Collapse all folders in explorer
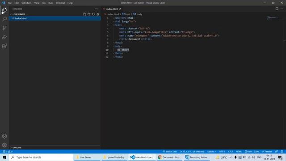Viewport: 286px width, 161px height. [98, 14]
